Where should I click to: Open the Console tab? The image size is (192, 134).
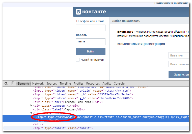[x=119, y=84]
